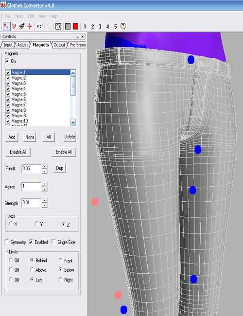Increase Adjust with the up spinner

click(44, 184)
